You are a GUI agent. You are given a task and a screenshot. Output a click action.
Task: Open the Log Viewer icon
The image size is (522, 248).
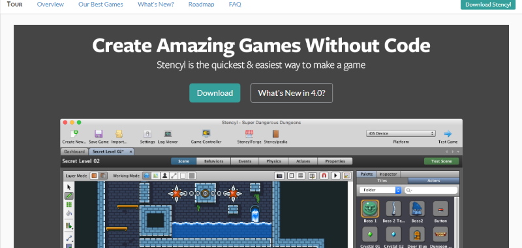[x=168, y=134]
